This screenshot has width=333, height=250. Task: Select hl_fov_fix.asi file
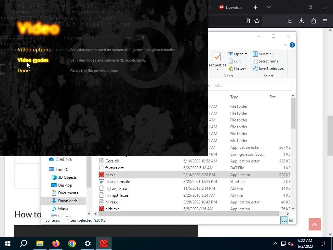[x=194, y=188]
